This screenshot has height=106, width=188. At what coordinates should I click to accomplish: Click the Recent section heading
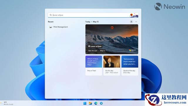(51, 22)
